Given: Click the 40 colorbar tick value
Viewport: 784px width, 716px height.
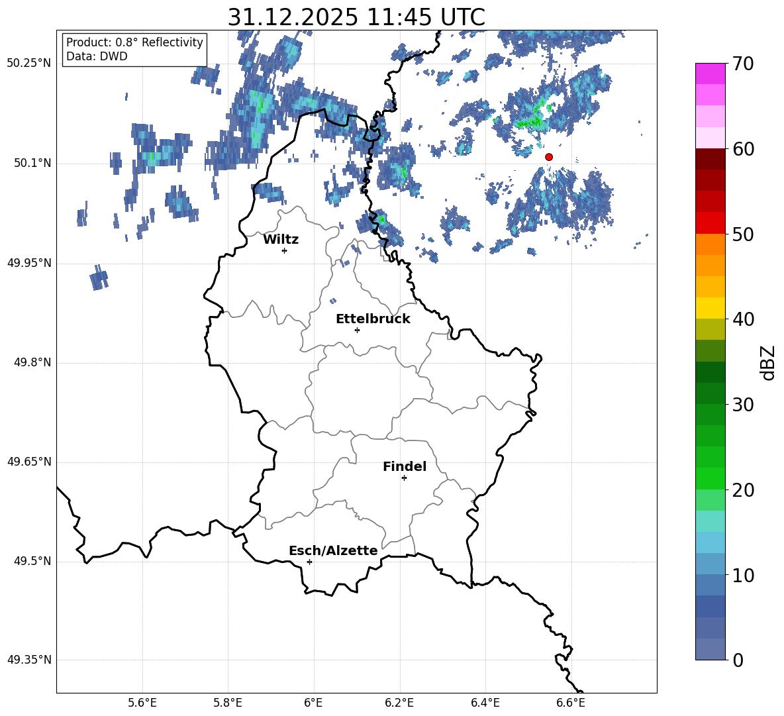Looking at the screenshot, I should 743,319.
